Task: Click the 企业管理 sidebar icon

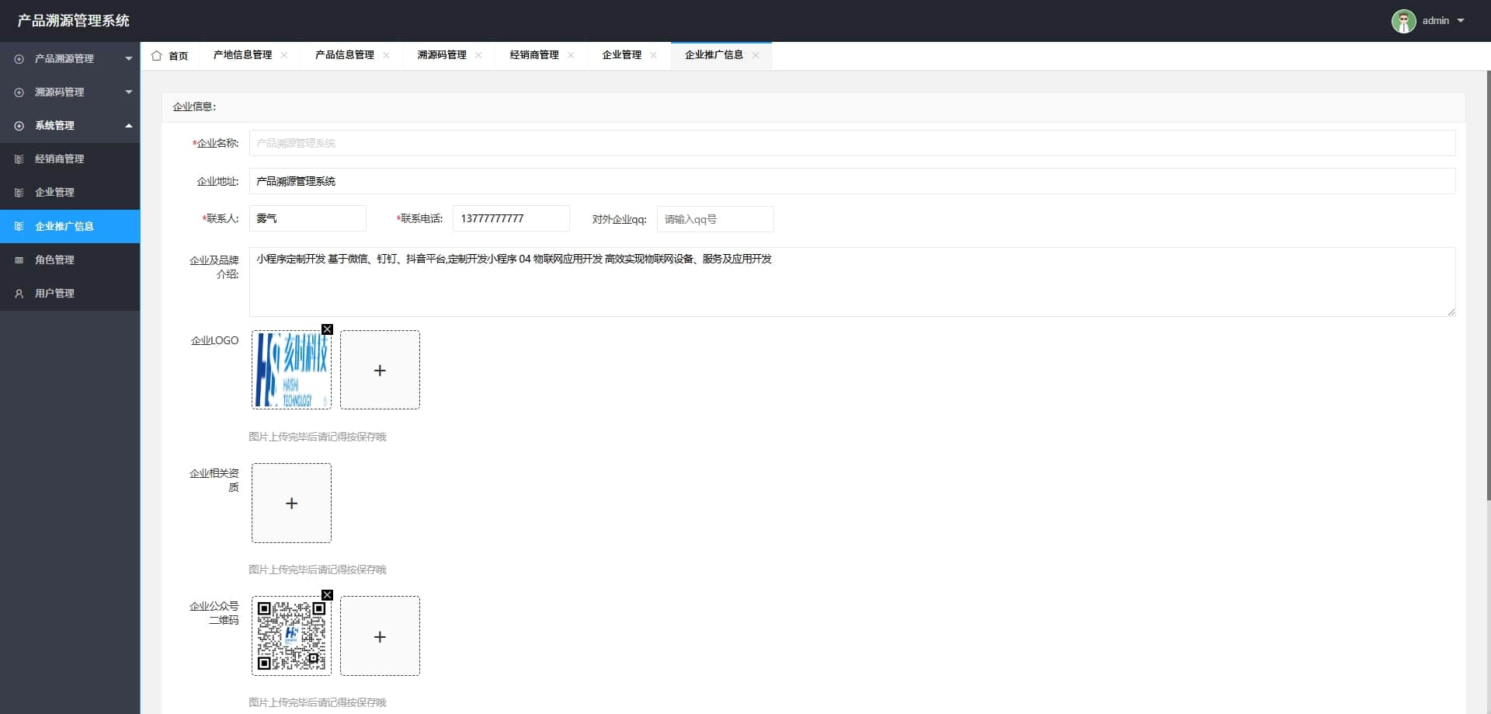Action: (x=19, y=193)
